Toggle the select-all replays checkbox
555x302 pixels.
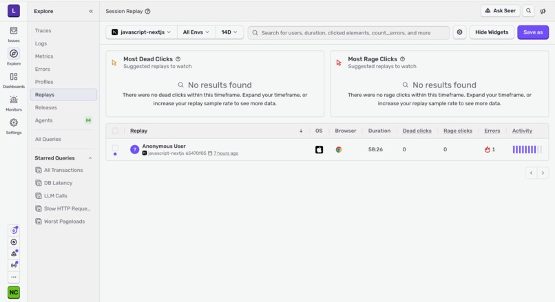(x=115, y=131)
